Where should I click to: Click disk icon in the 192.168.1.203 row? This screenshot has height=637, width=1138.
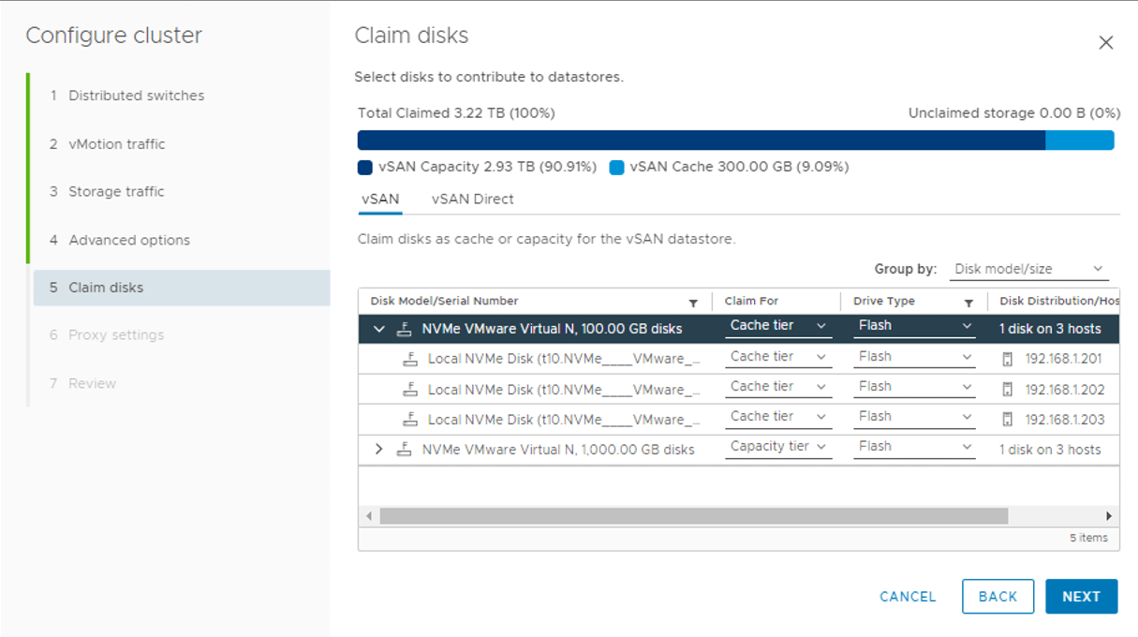tap(410, 419)
